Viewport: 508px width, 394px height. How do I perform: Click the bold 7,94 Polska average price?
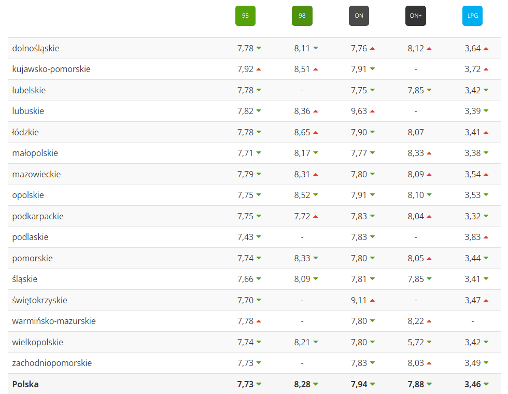coord(359,384)
